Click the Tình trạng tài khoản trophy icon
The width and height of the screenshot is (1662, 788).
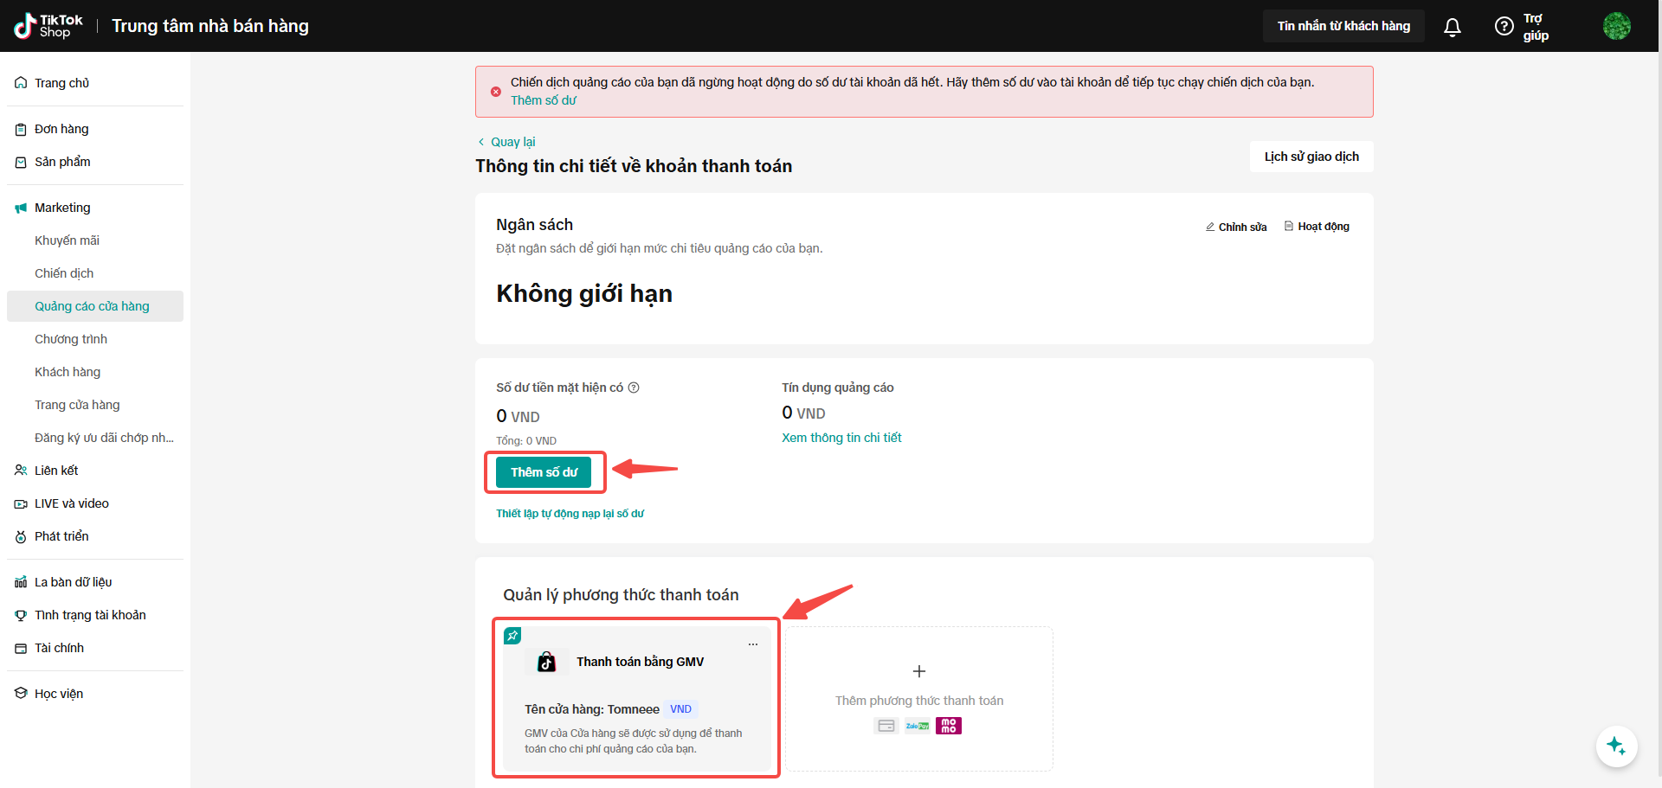pos(21,615)
